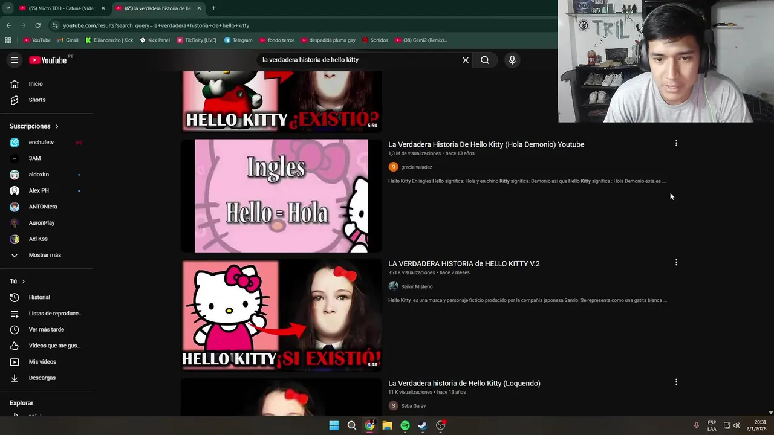Click Señor Misterio channel avatar
The height and width of the screenshot is (435, 774).
click(x=393, y=286)
